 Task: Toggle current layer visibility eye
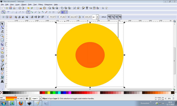click(27, 99)
